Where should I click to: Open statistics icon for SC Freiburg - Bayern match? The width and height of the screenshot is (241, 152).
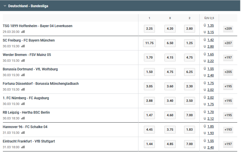23,46
